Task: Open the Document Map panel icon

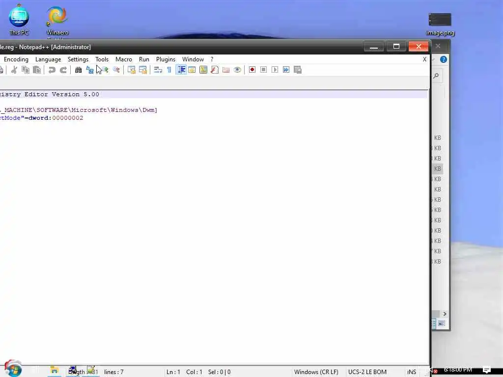Action: point(203,70)
